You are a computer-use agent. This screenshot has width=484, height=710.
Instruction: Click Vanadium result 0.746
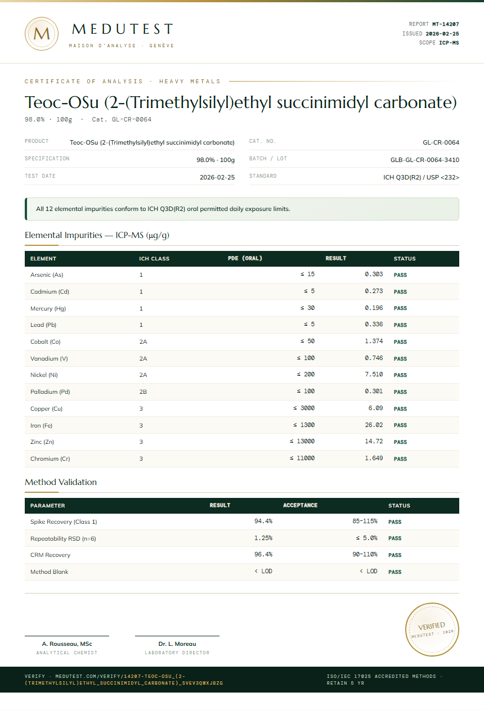click(374, 358)
